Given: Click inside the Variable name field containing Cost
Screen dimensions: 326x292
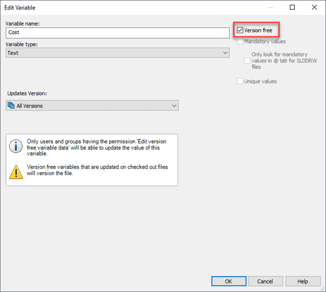Looking at the screenshot, I should pyautogui.click(x=67, y=33).
